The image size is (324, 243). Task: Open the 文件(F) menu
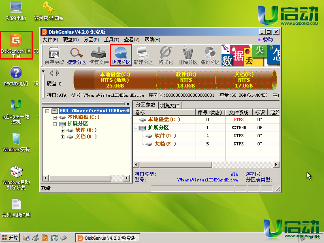pyautogui.click(x=50, y=39)
